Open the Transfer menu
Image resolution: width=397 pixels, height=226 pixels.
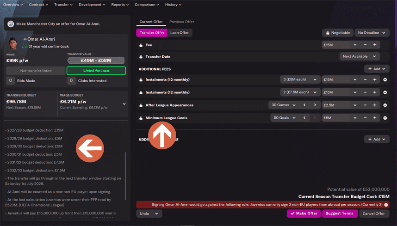tap(63, 5)
